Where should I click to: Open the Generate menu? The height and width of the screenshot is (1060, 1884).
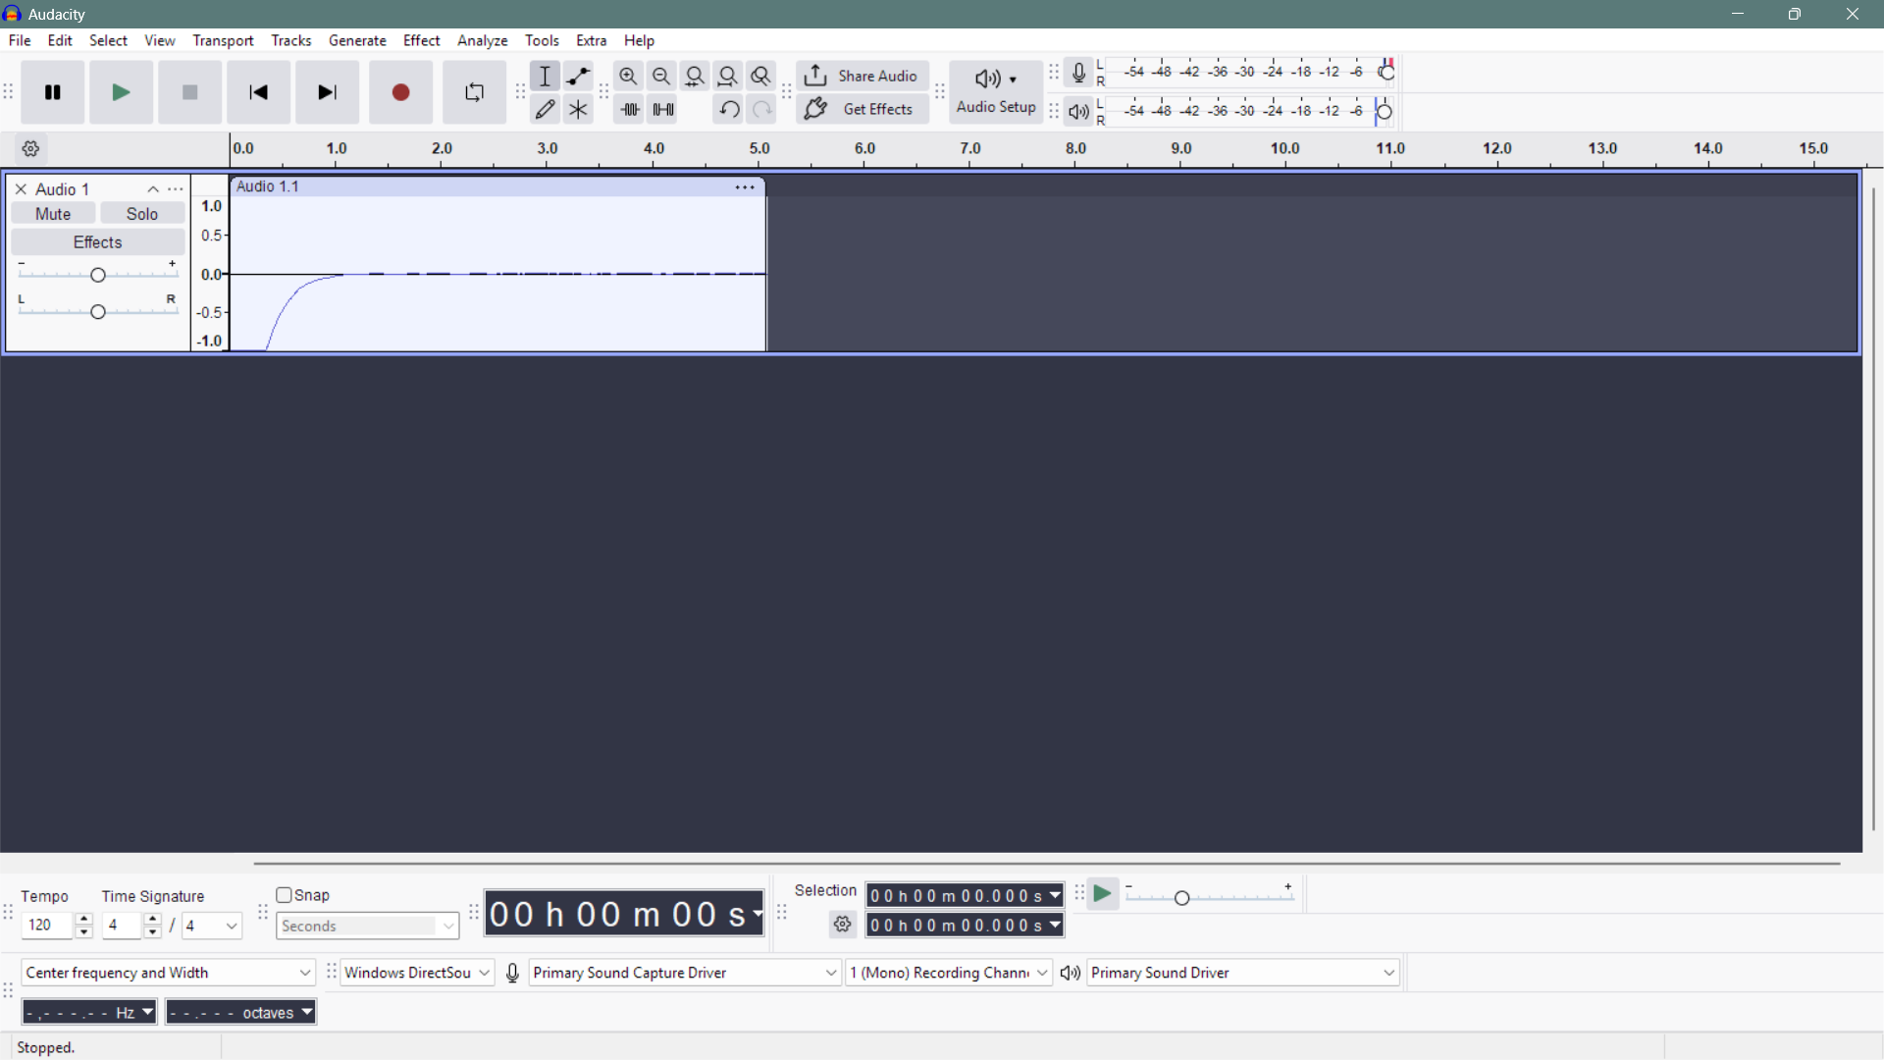point(357,40)
